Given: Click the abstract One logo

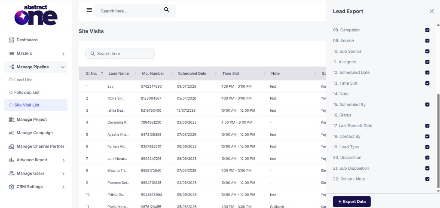Looking at the screenshot, I should click(x=36, y=15).
